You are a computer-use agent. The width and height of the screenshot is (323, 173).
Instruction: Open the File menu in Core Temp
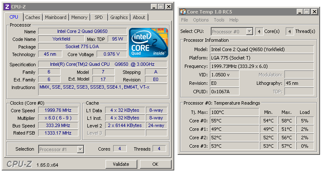click(x=184, y=20)
